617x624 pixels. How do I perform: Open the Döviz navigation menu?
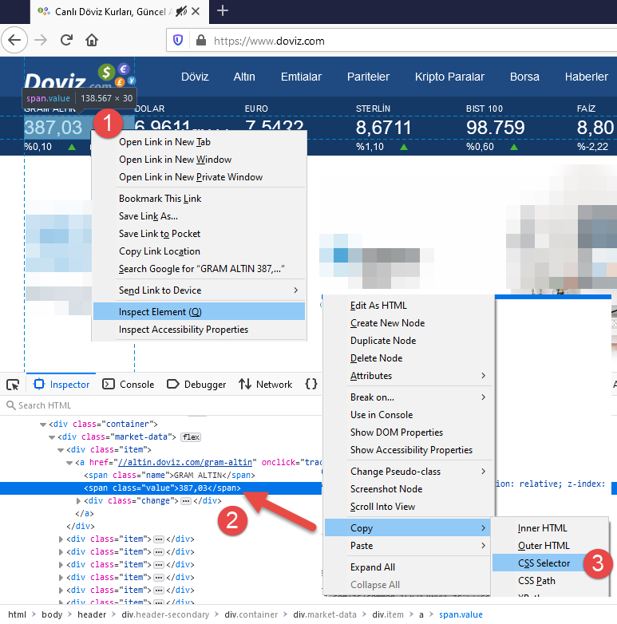[195, 77]
